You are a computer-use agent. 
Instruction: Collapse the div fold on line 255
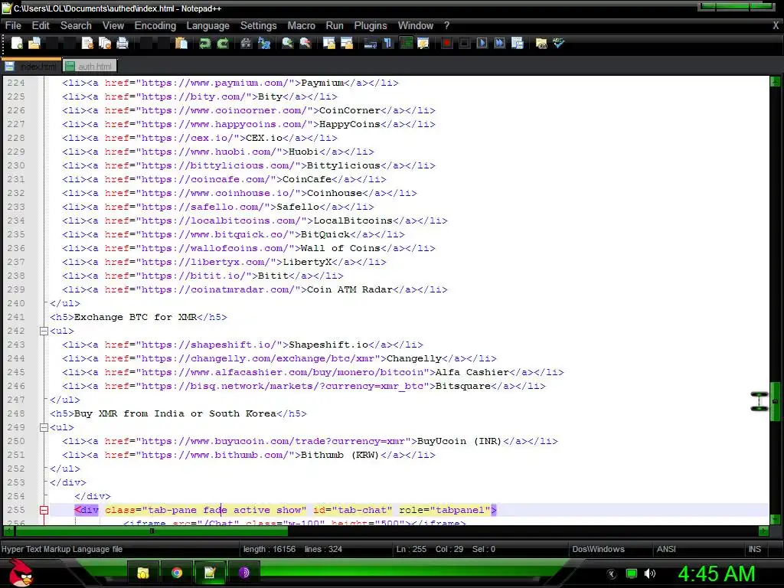(44, 510)
